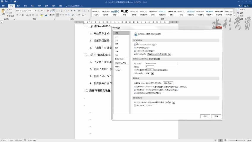Click the Grow Font icon
252x142 pixels.
[35, 11]
